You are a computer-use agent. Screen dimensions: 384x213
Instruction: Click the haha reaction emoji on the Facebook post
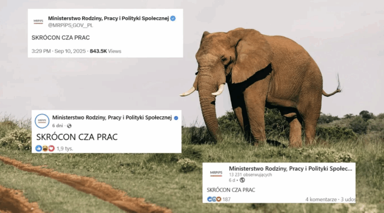45,148
